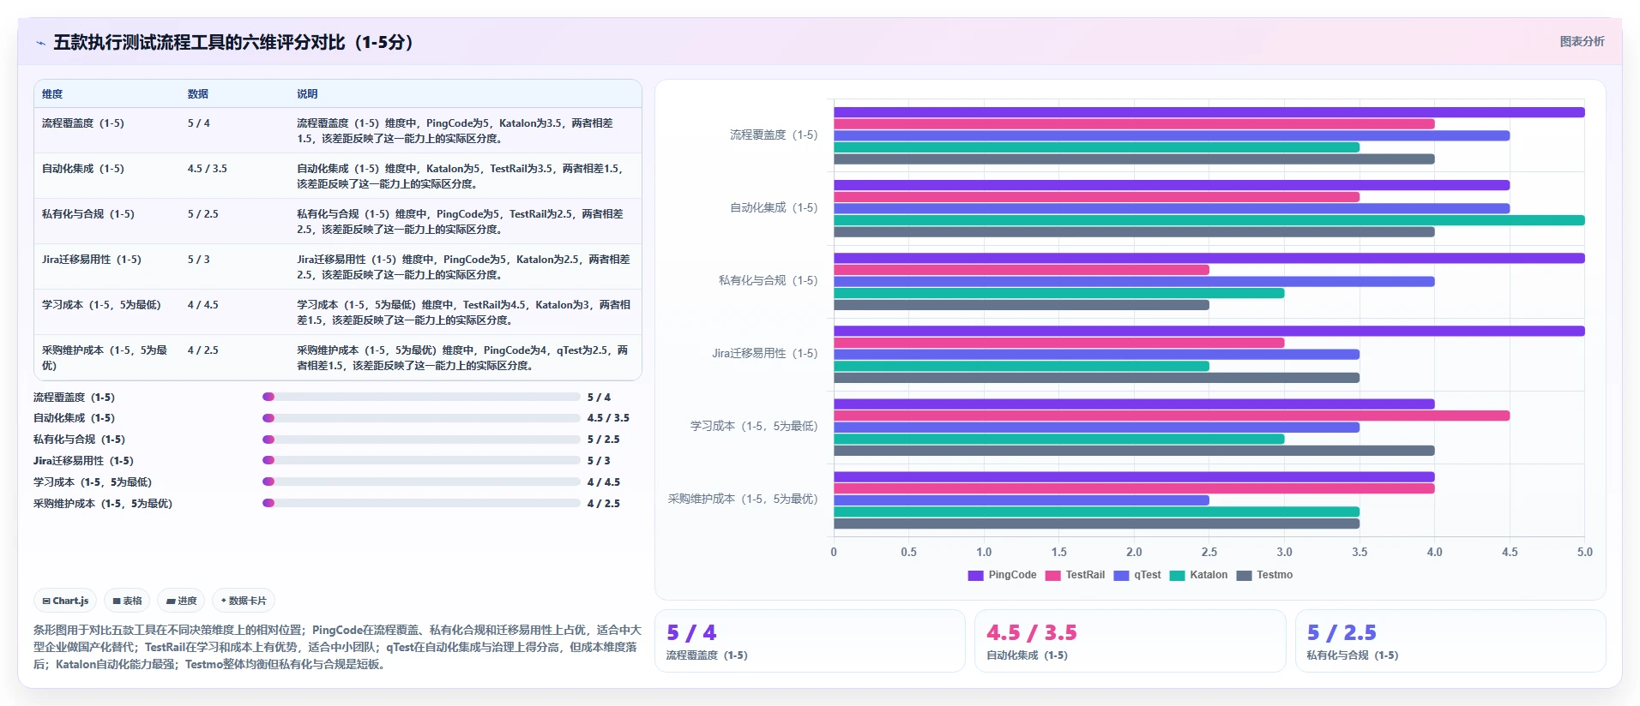Toggle the Testmo legend item
1640x706 pixels.
click(1264, 575)
